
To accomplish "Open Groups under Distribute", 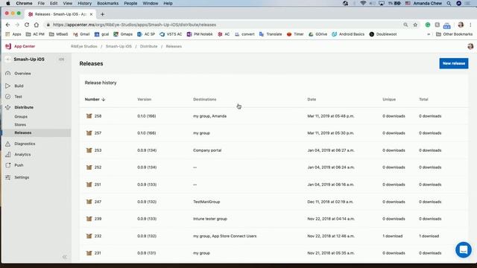I will point(21,117).
